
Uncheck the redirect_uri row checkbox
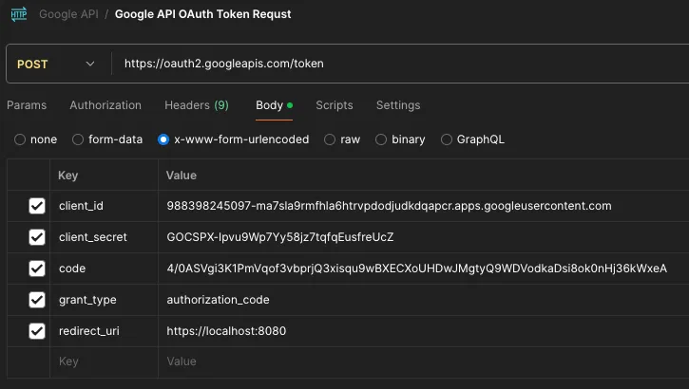[x=37, y=331]
